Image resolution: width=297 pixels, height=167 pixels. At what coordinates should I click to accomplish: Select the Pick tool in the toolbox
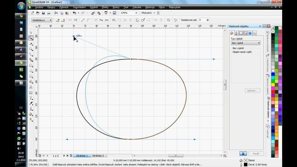tap(31, 32)
